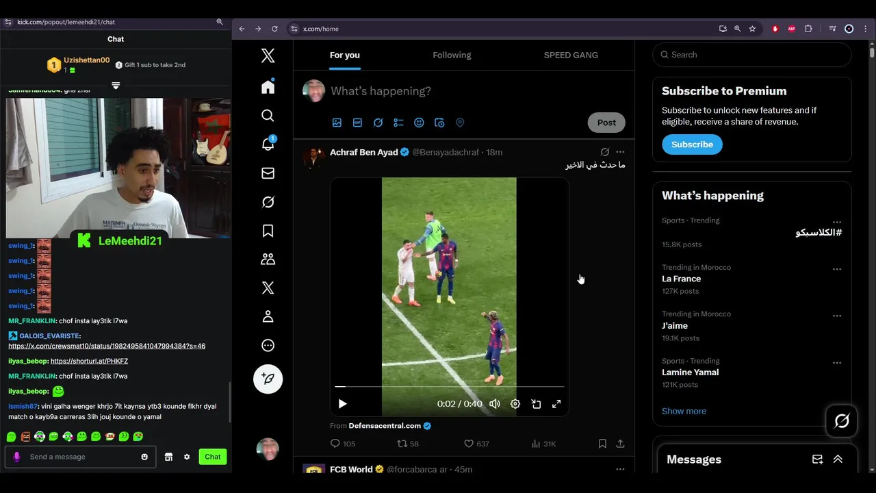
Task: Share Achraf Ben Ayad's post
Action: pyautogui.click(x=620, y=444)
